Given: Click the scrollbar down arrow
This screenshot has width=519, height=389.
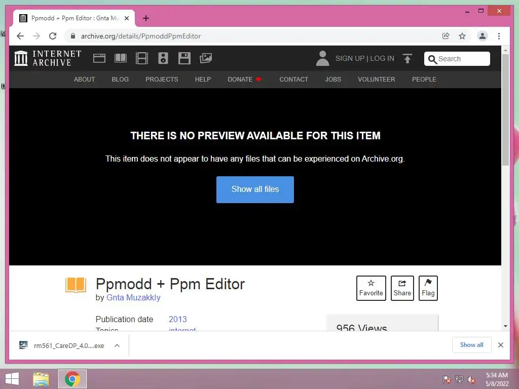Looking at the screenshot, I should point(505,326).
